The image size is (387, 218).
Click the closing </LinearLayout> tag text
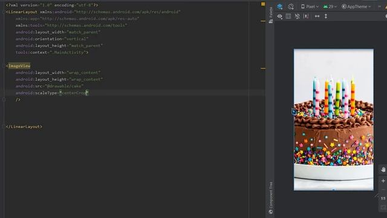[x=24, y=127]
